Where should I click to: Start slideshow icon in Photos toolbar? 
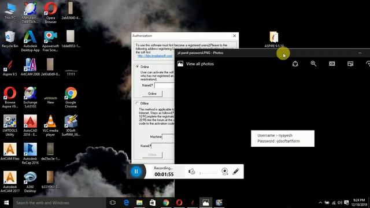tap(332, 64)
